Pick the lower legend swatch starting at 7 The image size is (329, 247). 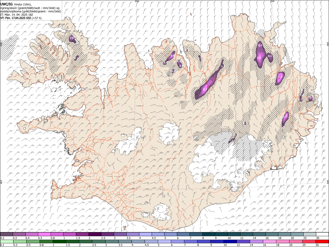point(190,241)
